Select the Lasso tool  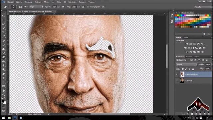(4, 24)
